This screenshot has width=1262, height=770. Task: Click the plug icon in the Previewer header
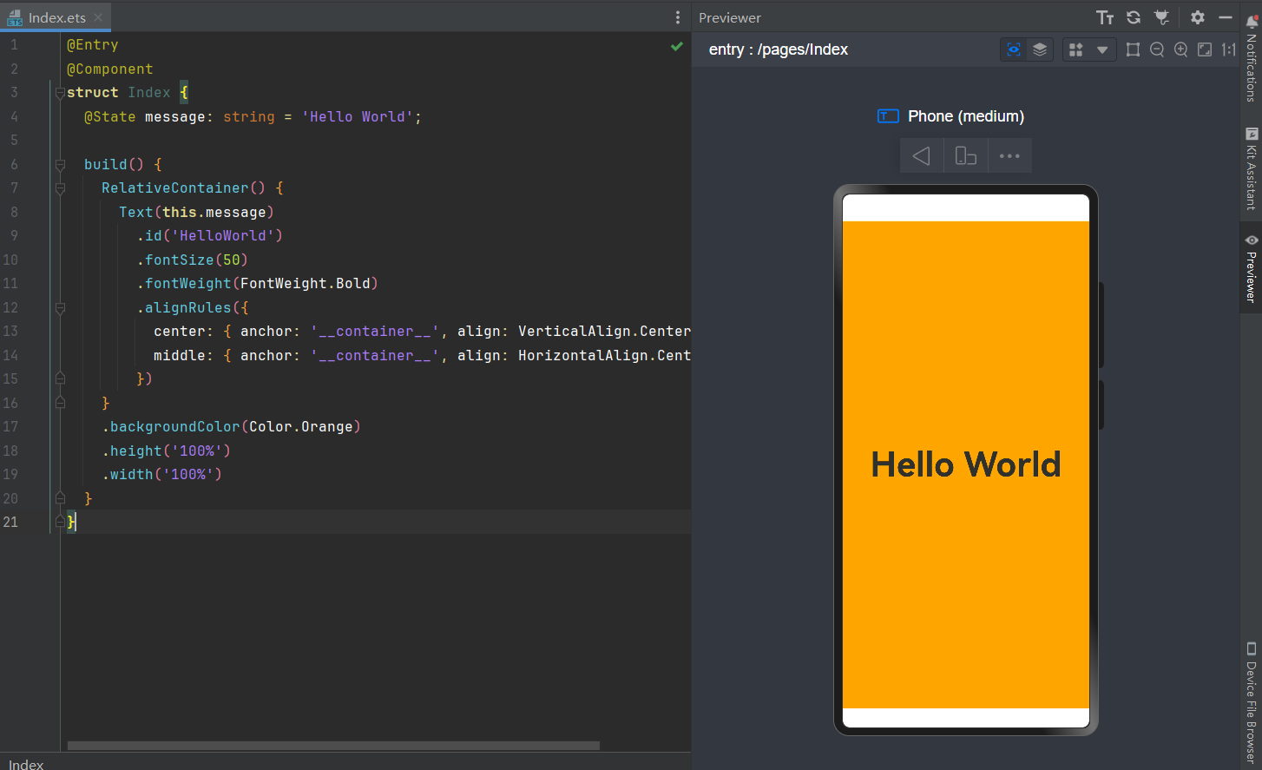tap(1161, 17)
